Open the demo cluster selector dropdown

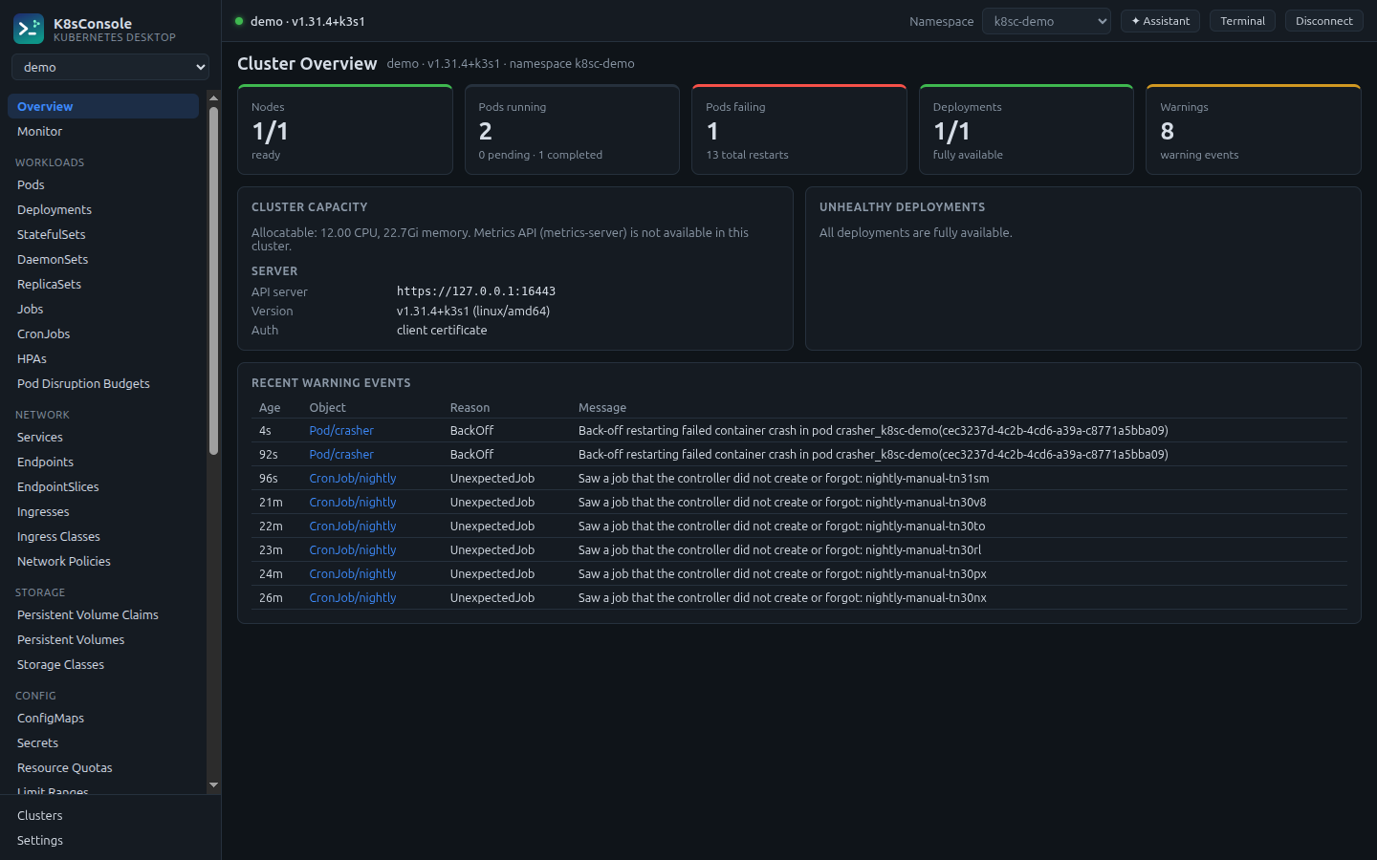click(110, 67)
